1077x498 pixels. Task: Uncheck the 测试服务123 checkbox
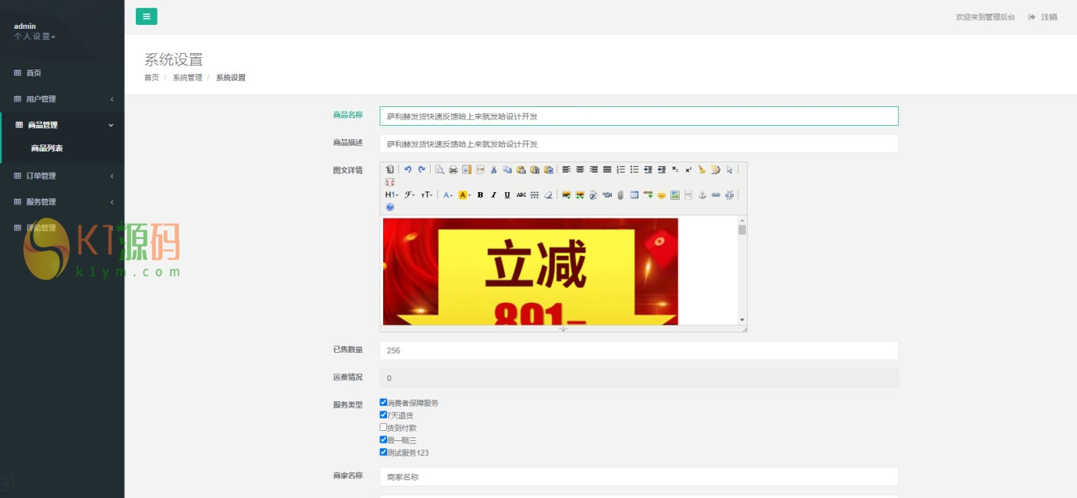click(x=383, y=452)
